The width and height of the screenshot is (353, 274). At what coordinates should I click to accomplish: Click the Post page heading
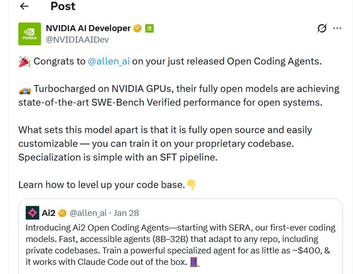63,6
